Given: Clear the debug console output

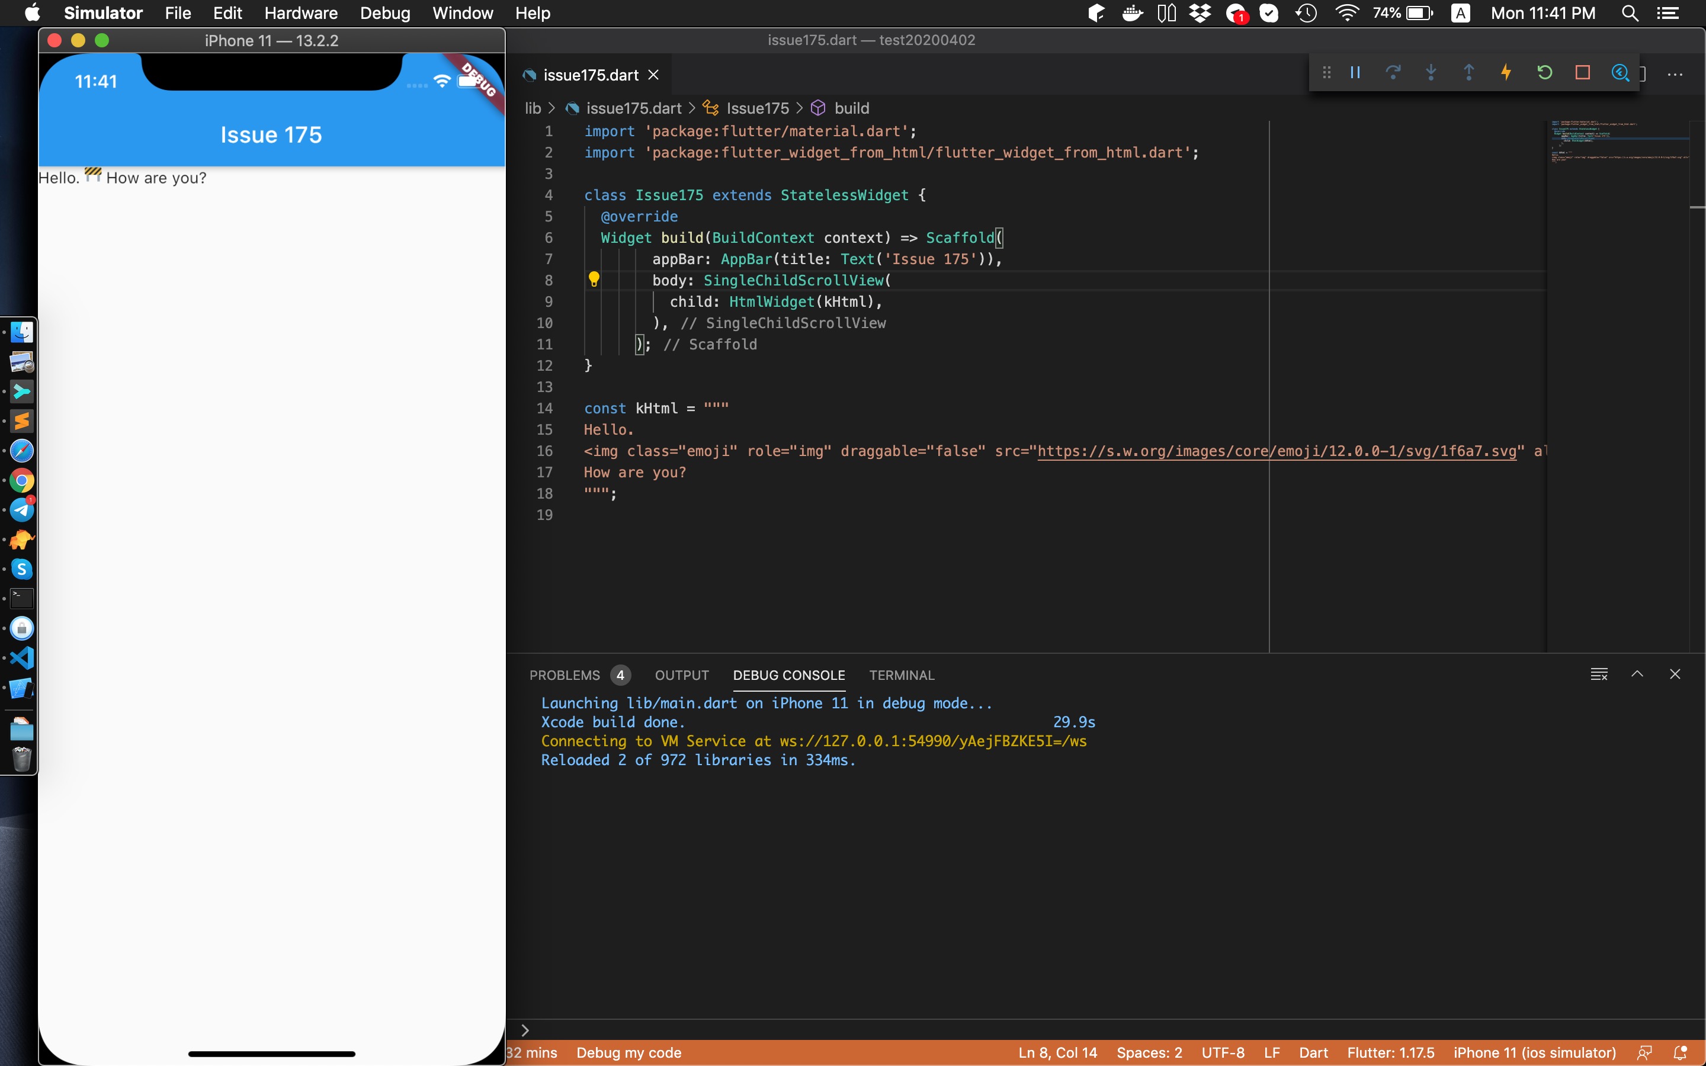Looking at the screenshot, I should tap(1599, 674).
